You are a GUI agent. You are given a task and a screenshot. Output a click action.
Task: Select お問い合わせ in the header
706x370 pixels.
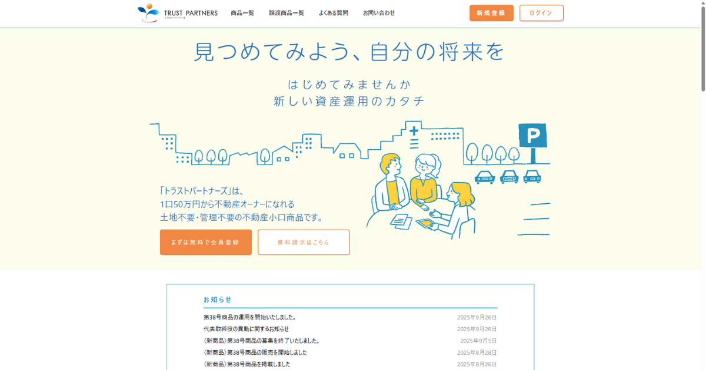point(379,13)
